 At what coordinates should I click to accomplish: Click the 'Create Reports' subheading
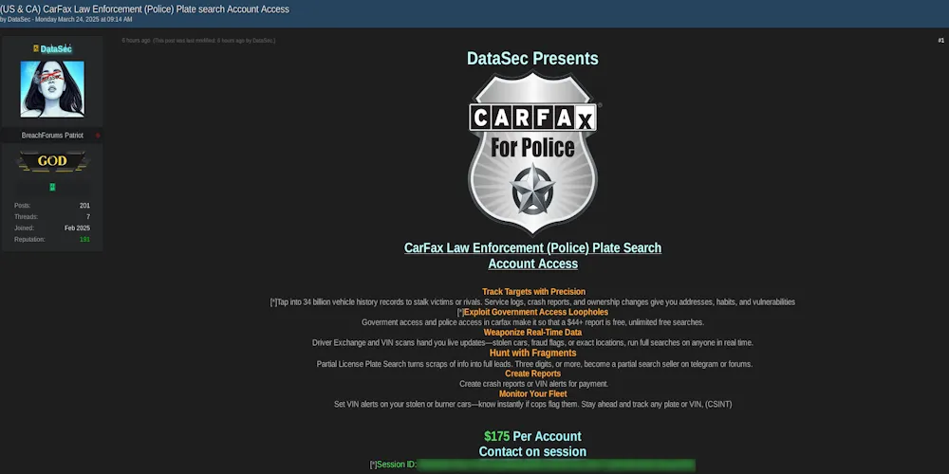tap(532, 373)
